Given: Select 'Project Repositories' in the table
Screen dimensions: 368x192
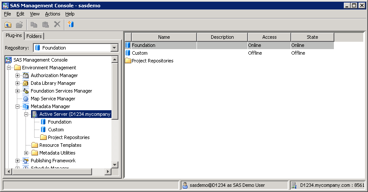Looking at the screenshot, I should pyautogui.click(x=152, y=61).
